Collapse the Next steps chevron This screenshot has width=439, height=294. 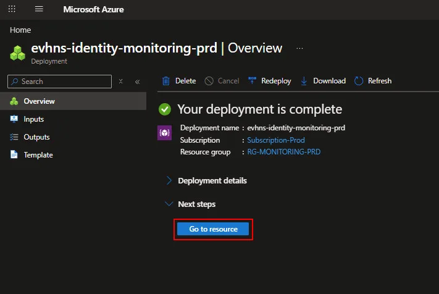169,204
